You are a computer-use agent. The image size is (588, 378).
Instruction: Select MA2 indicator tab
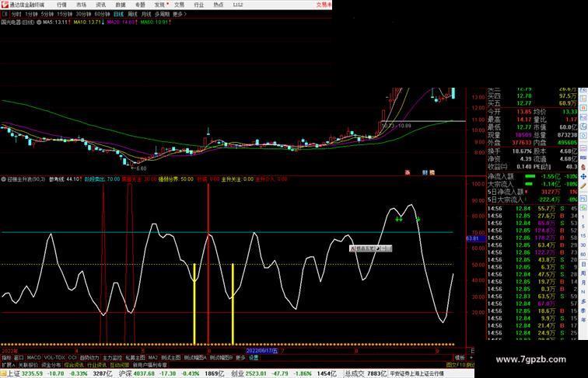152,358
